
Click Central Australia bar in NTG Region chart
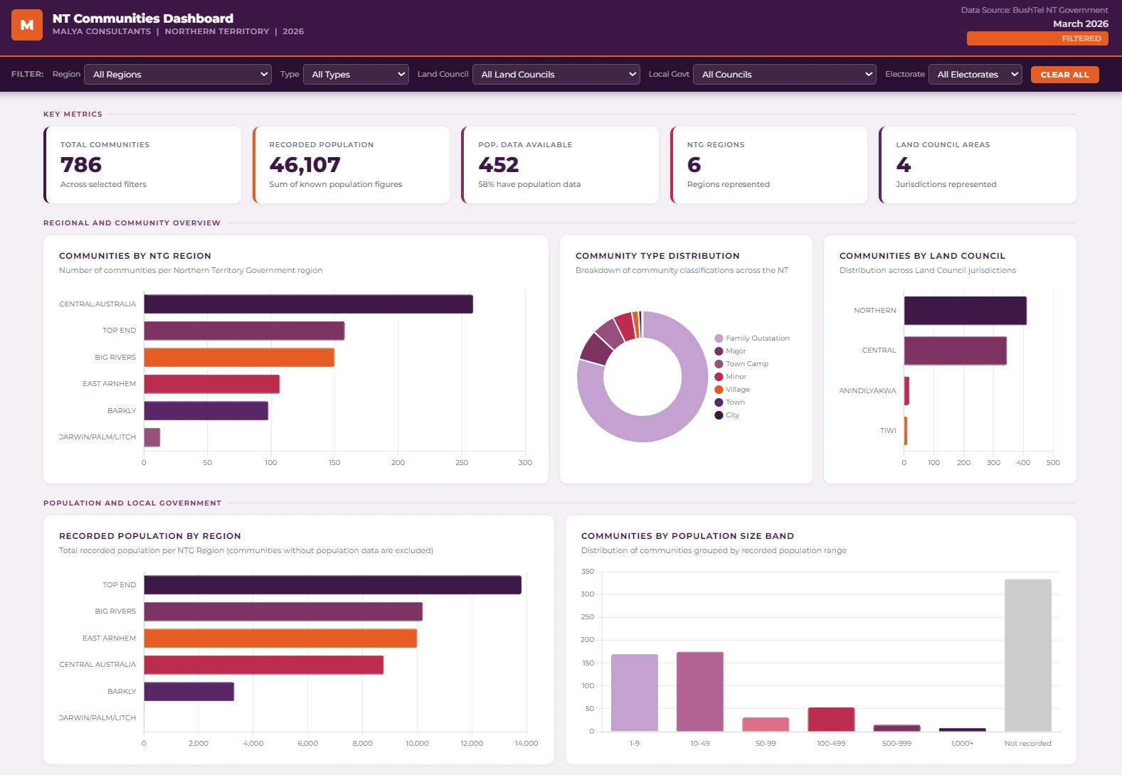tap(308, 304)
